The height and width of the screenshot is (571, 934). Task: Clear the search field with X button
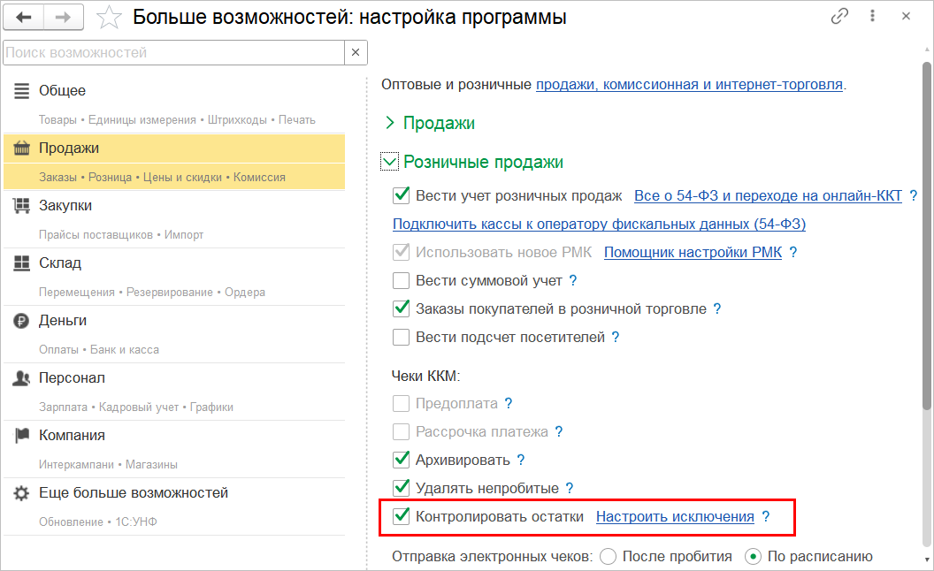pyautogui.click(x=356, y=53)
